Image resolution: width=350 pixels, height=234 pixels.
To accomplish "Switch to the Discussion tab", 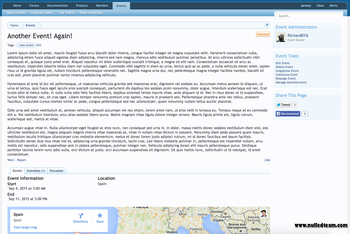I will click(x=56, y=171).
